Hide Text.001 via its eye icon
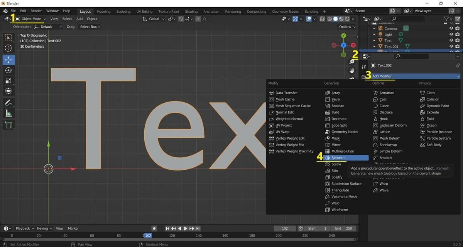Image resolution: width=463 pixels, height=247 pixels. pyautogui.click(x=451, y=47)
